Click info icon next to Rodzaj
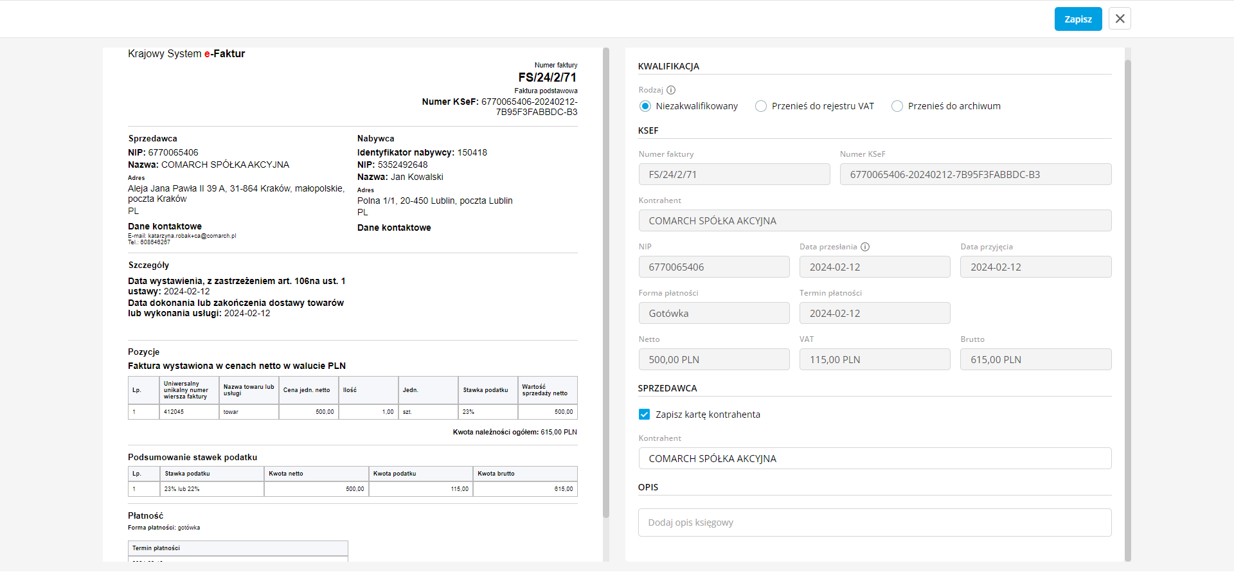The width and height of the screenshot is (1234, 572). [671, 90]
